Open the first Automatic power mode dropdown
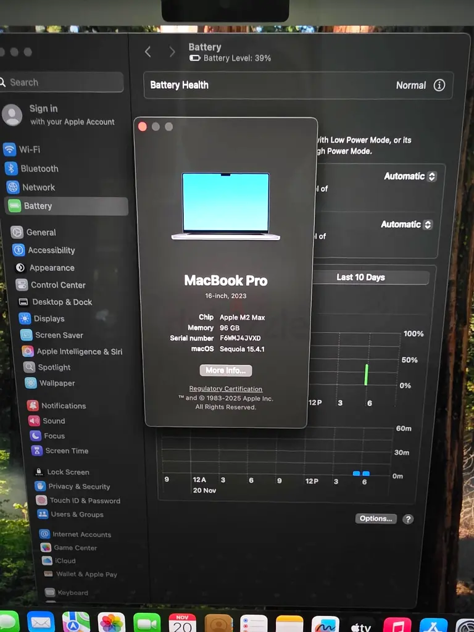474x632 pixels. (410, 177)
